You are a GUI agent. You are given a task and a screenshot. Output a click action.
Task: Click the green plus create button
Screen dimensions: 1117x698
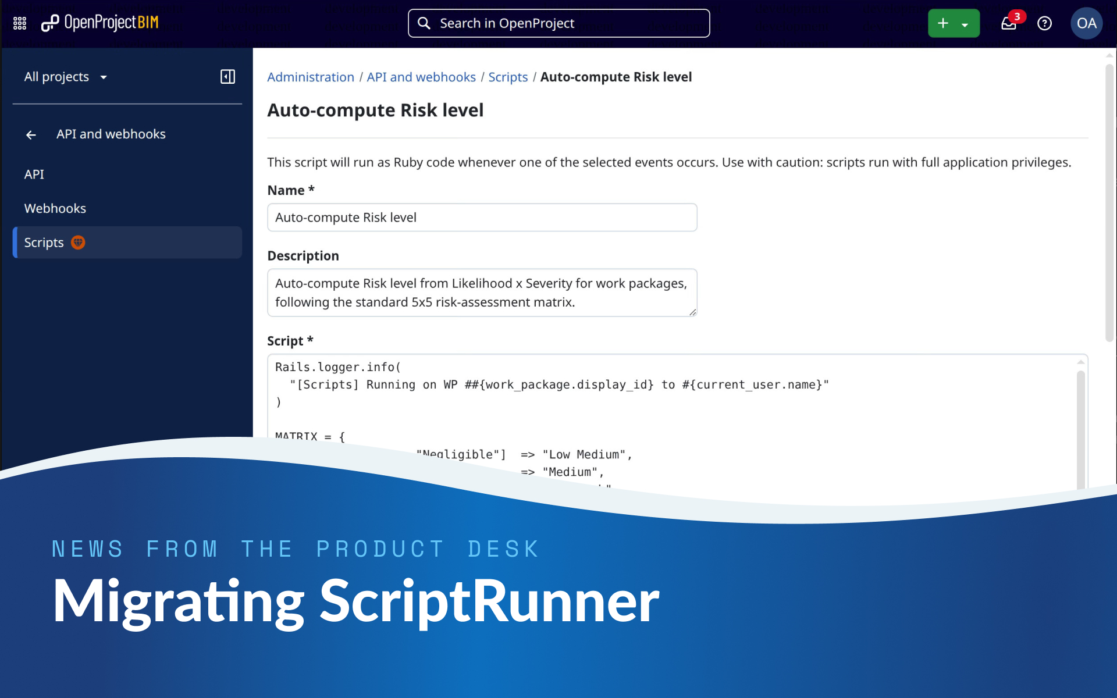click(x=943, y=23)
